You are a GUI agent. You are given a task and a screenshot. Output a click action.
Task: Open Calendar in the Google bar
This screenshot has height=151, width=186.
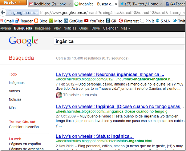point(110,28)
